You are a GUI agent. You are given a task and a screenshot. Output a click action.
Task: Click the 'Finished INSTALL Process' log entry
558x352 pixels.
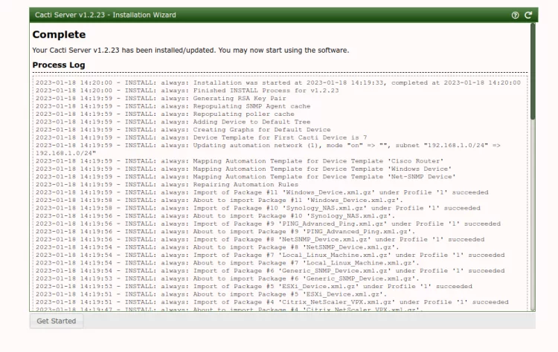click(x=193, y=89)
